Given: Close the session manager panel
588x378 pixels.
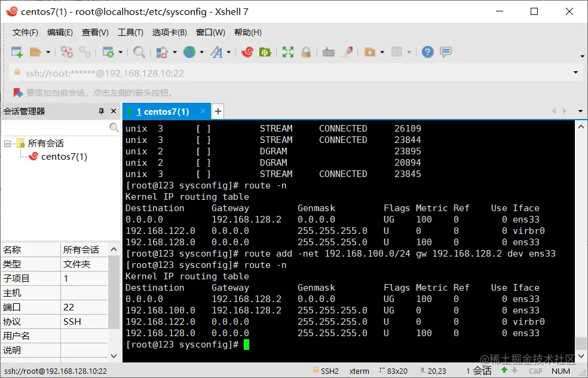Looking at the screenshot, I should pos(114,111).
